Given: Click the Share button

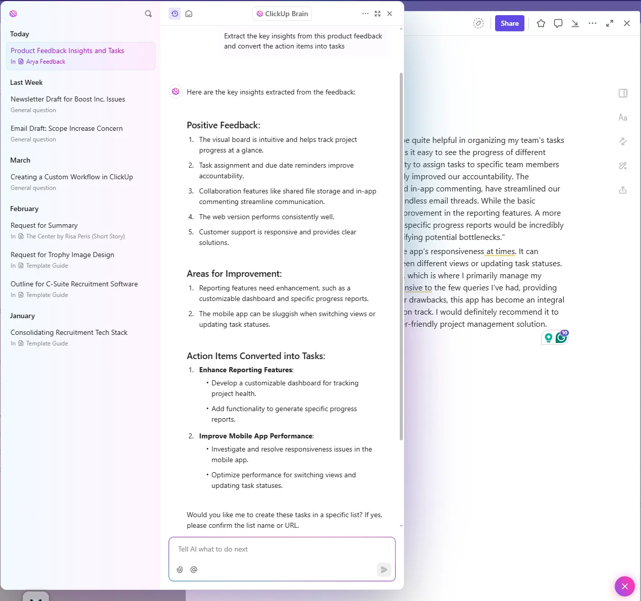Looking at the screenshot, I should pos(510,23).
